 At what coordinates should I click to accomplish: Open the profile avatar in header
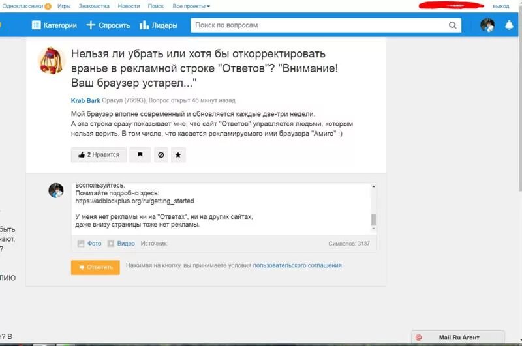coord(487,25)
